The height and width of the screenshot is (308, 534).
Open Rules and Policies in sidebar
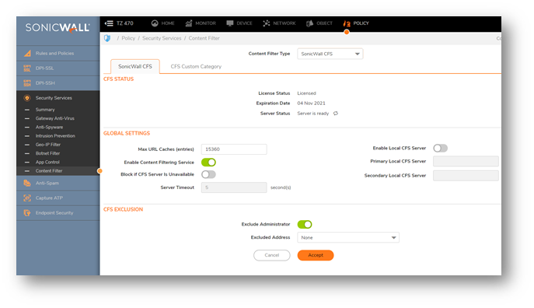[58, 54]
